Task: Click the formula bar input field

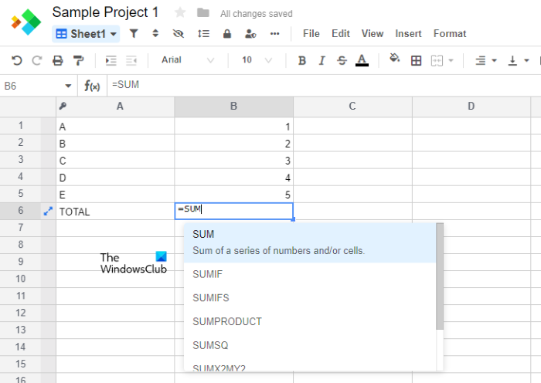Action: point(309,85)
